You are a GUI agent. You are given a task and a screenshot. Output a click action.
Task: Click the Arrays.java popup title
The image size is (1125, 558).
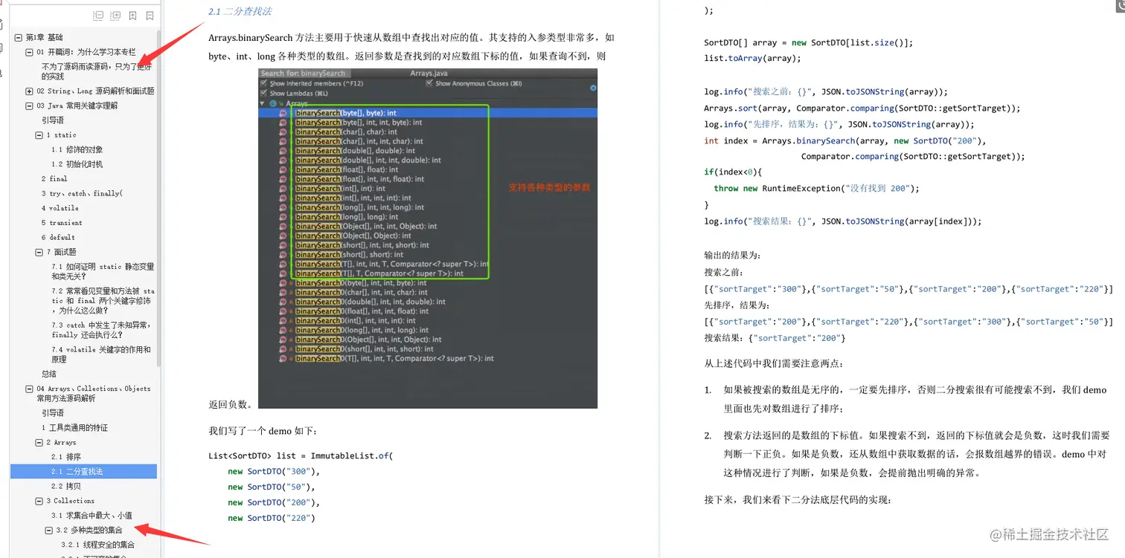click(428, 74)
